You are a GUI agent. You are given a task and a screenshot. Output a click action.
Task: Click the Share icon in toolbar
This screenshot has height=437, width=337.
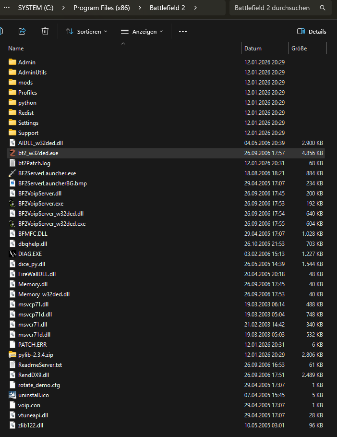click(x=22, y=31)
